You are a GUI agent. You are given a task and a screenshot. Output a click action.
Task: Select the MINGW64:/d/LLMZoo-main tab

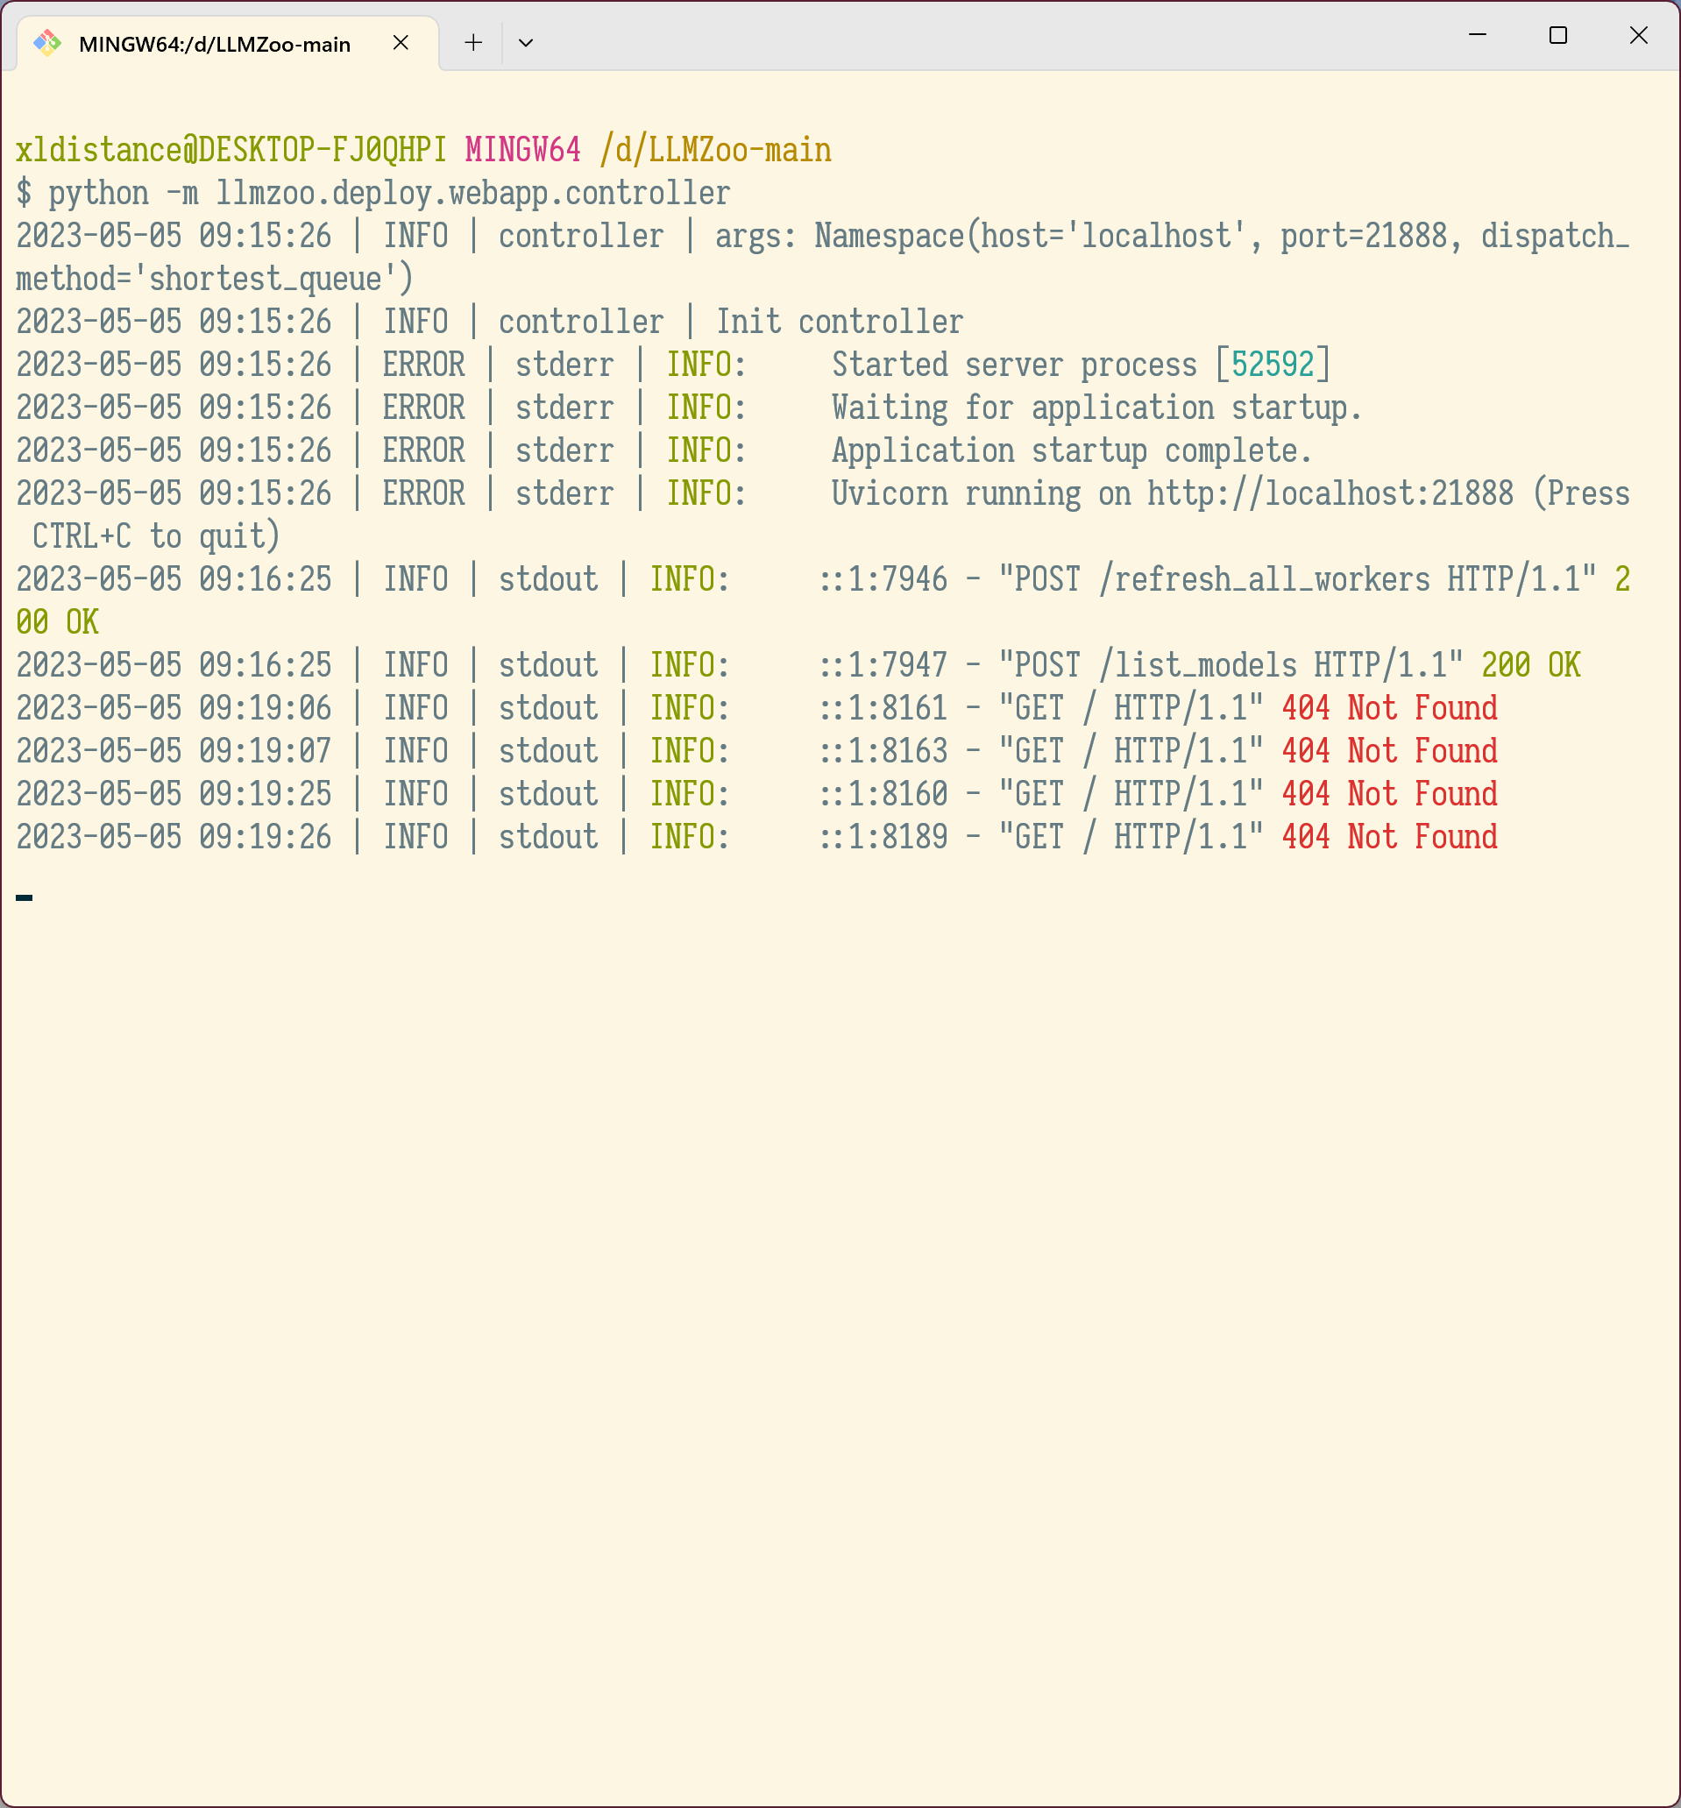coord(227,44)
